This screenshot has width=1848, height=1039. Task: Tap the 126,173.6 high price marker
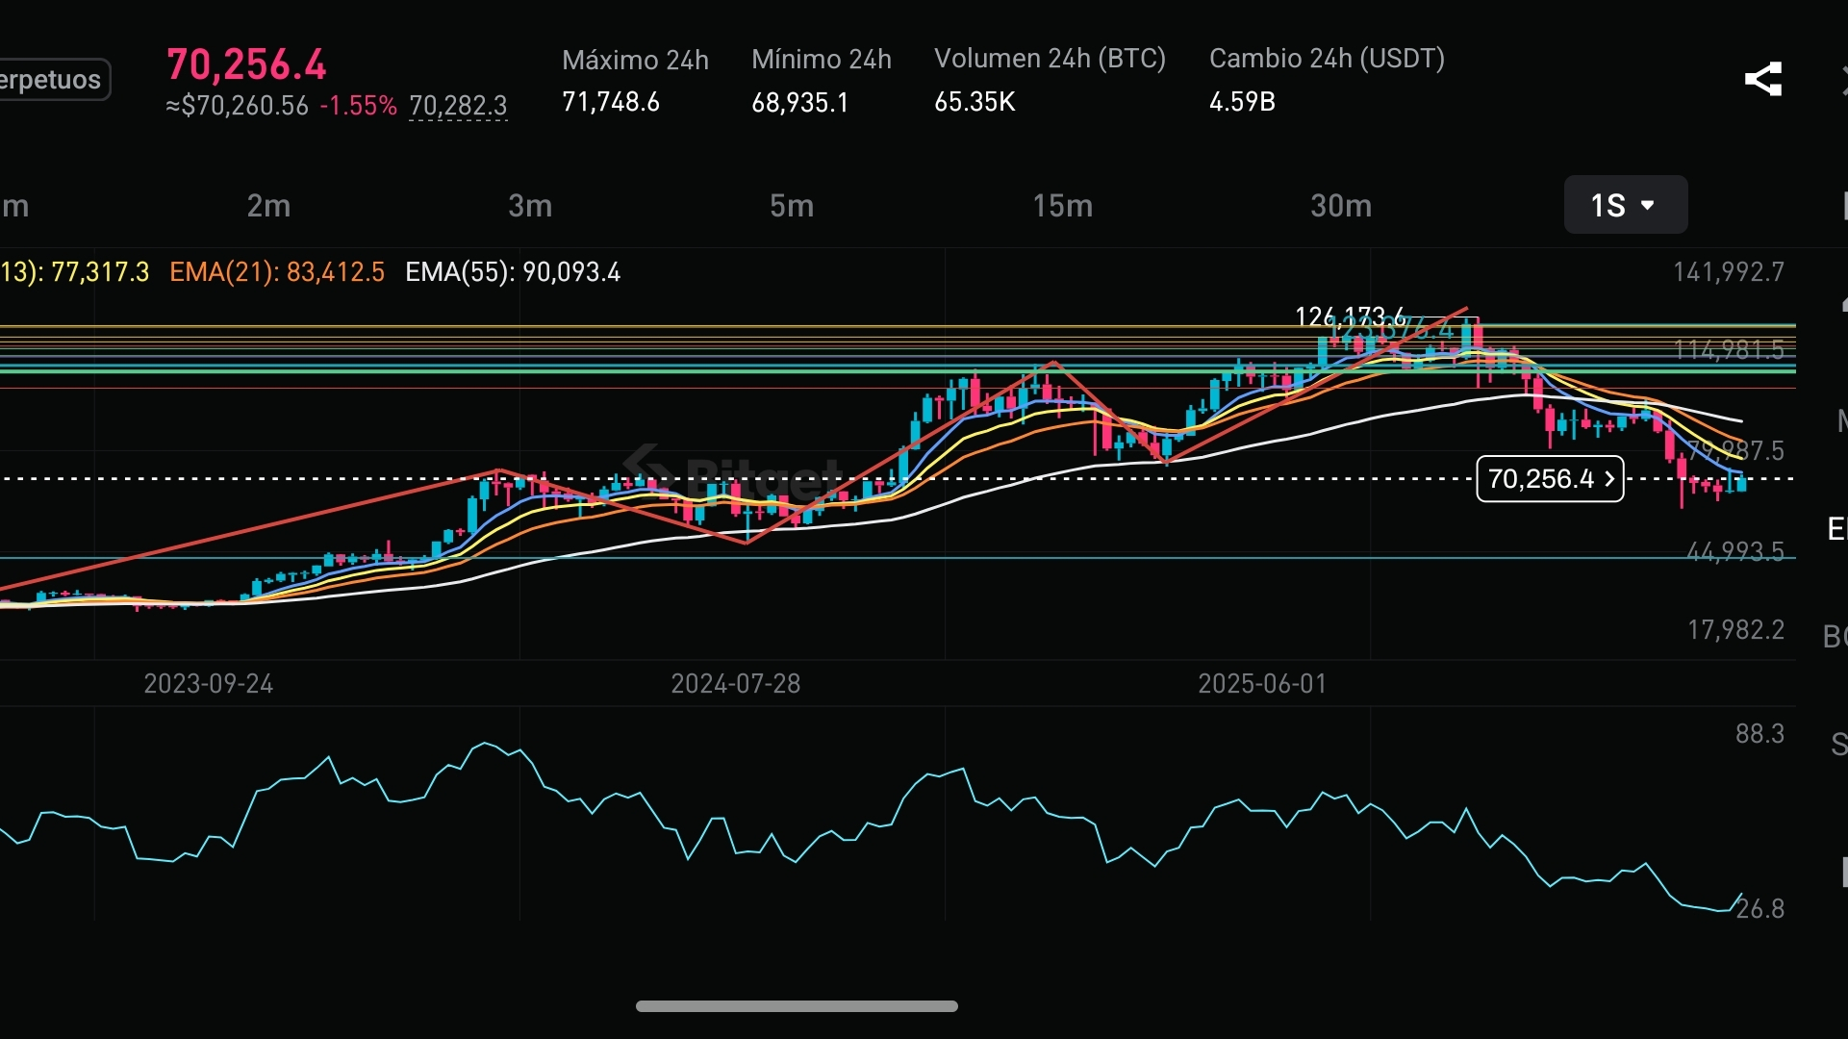1349,316
